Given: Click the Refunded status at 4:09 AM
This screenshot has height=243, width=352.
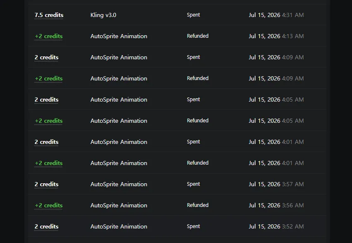Looking at the screenshot, I should tap(198, 78).
